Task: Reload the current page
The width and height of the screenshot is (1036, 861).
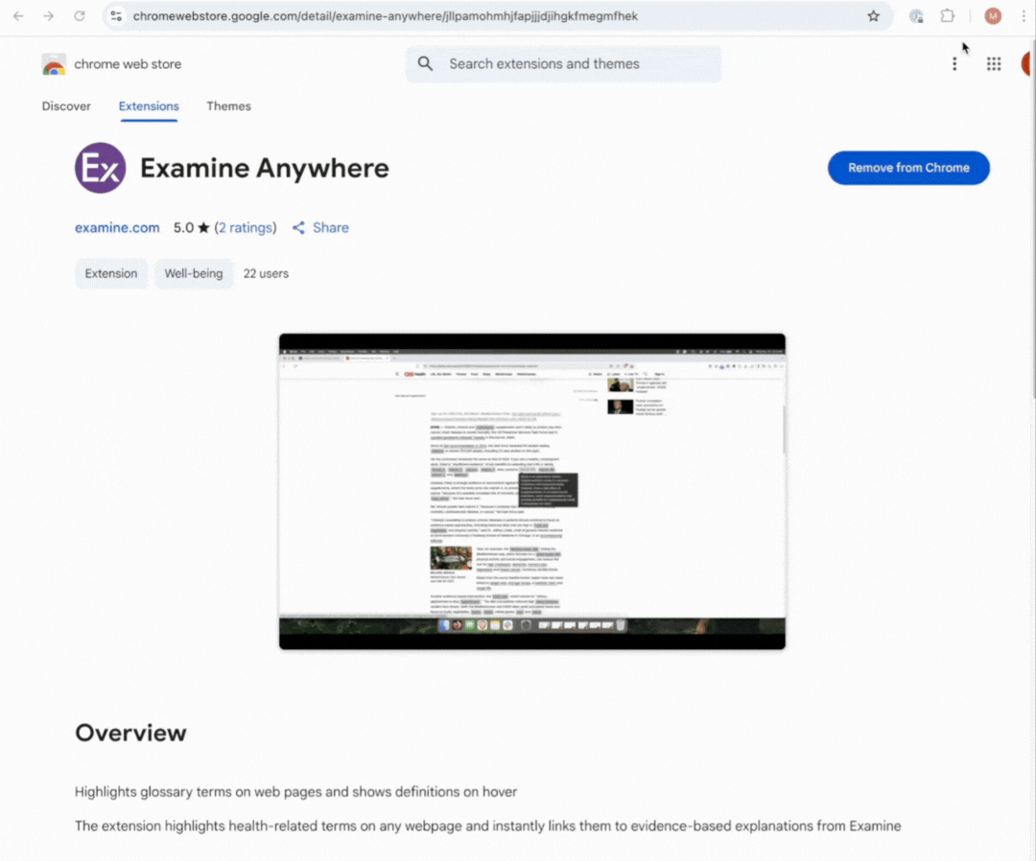Action: pos(80,16)
